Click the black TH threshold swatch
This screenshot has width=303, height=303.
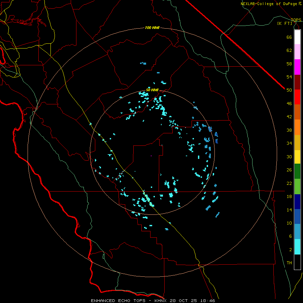pyautogui.click(x=297, y=262)
